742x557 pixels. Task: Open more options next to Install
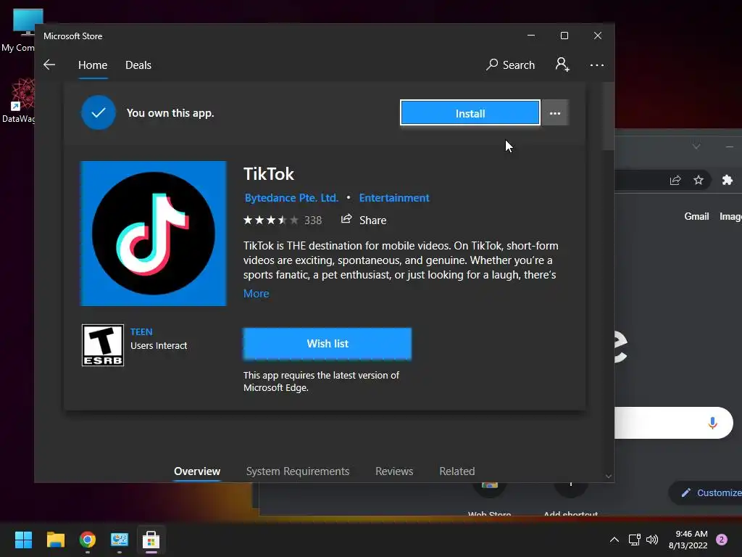coord(554,113)
